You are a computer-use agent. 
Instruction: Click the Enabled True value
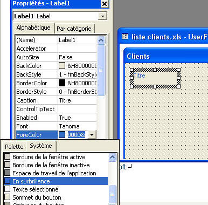(77, 118)
